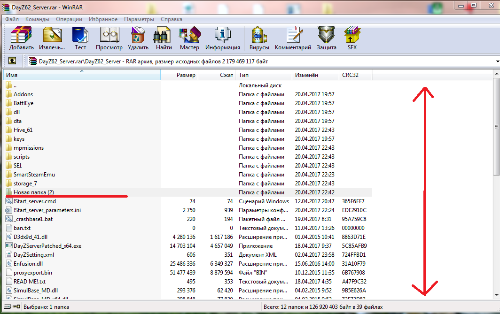The image size is (500, 314).
Task: Open the Файл menu
Action: click(12, 19)
